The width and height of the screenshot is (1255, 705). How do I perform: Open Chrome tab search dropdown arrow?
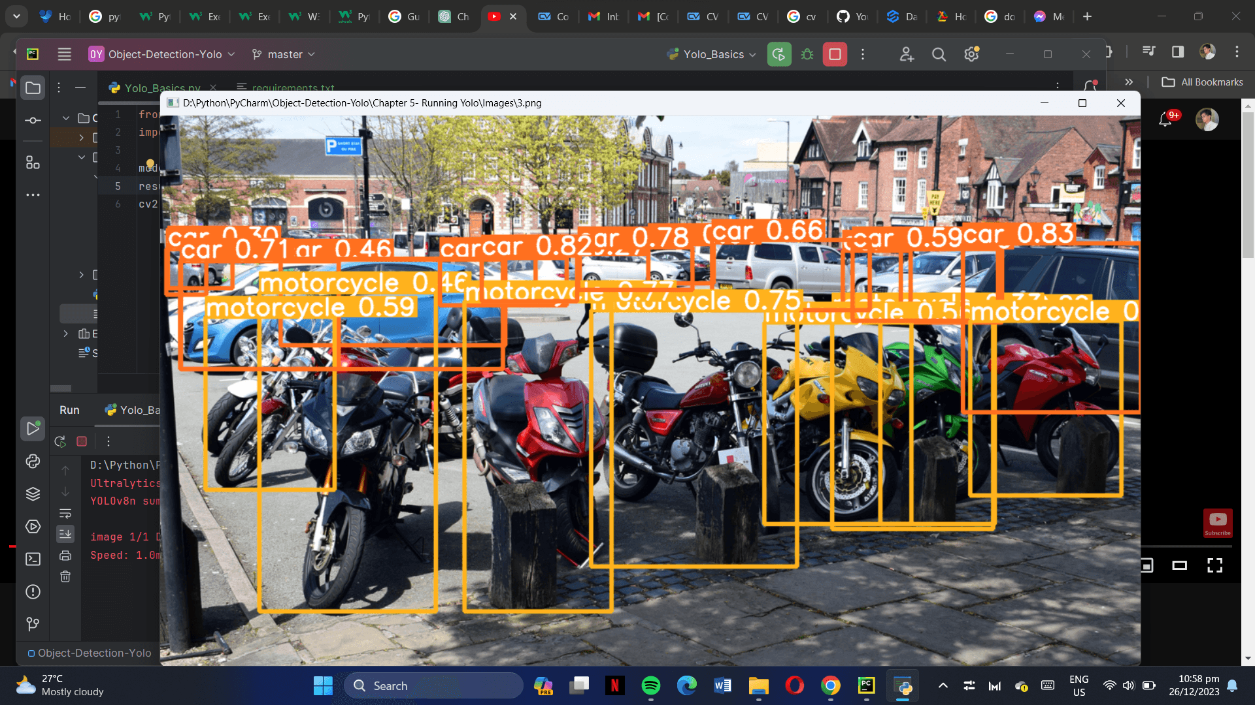[x=16, y=16]
